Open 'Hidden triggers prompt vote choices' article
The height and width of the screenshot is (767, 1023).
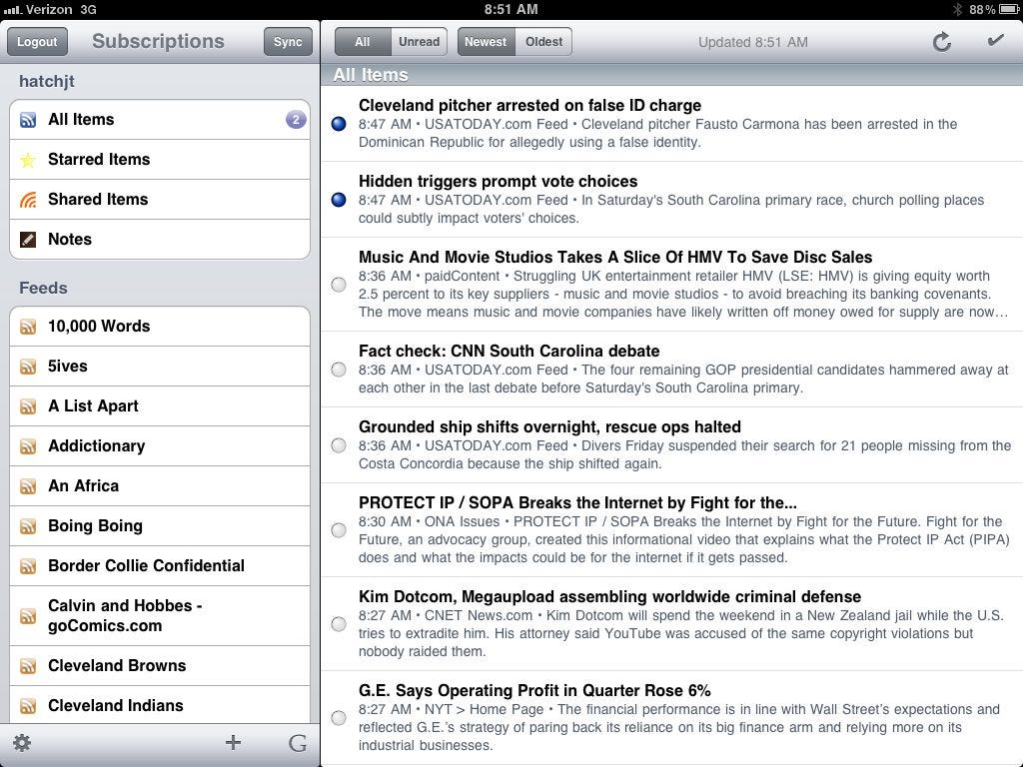tap(672, 200)
